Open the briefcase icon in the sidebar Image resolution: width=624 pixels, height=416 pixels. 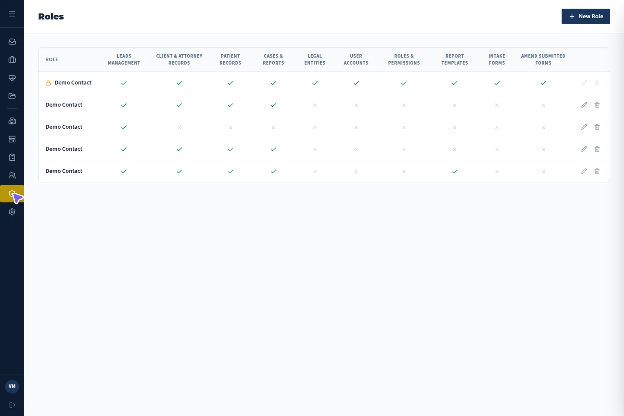click(12, 60)
